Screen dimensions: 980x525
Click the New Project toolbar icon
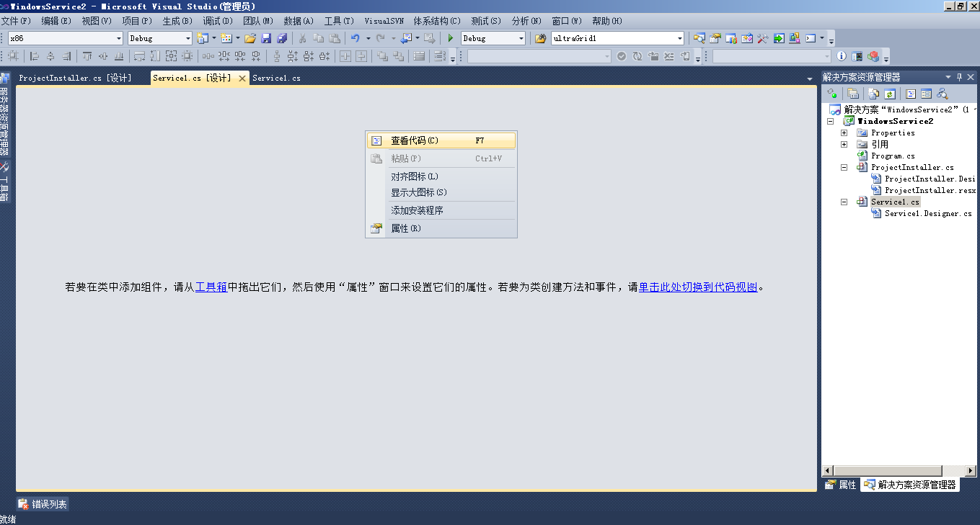(203, 38)
